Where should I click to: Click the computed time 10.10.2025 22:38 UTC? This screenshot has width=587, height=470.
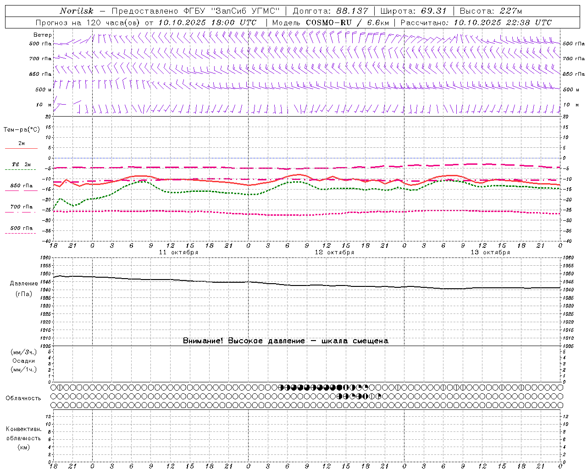(x=503, y=22)
